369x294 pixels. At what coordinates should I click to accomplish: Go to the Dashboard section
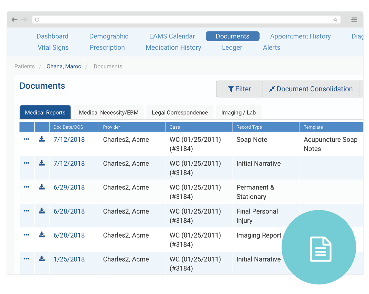tap(52, 36)
